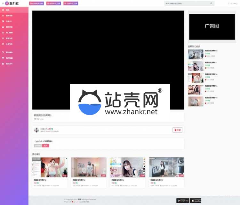
Task: Click the App Store badge in footer
Action: (196, 201)
